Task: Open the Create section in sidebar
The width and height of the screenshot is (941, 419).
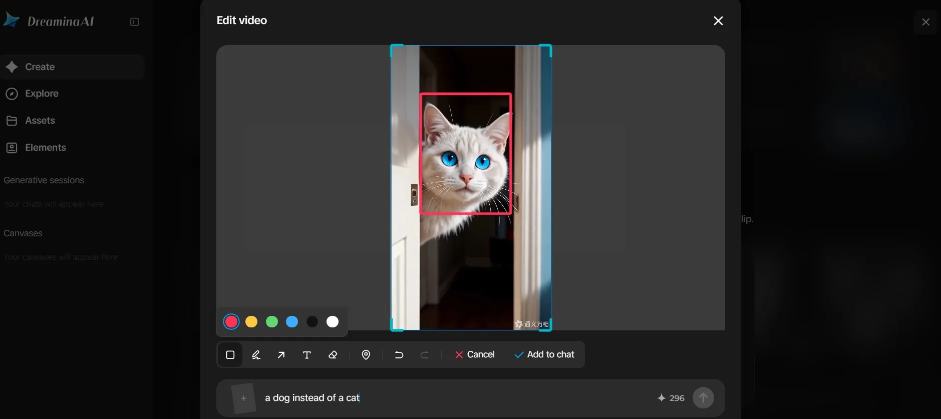Action: [73, 67]
